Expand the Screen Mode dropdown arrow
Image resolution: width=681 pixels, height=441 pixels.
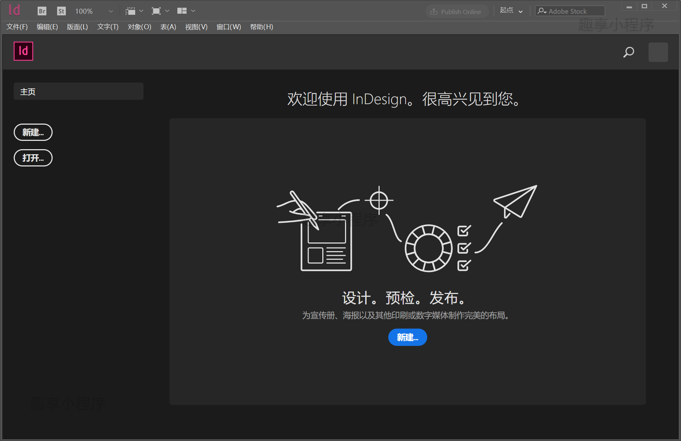[167, 11]
